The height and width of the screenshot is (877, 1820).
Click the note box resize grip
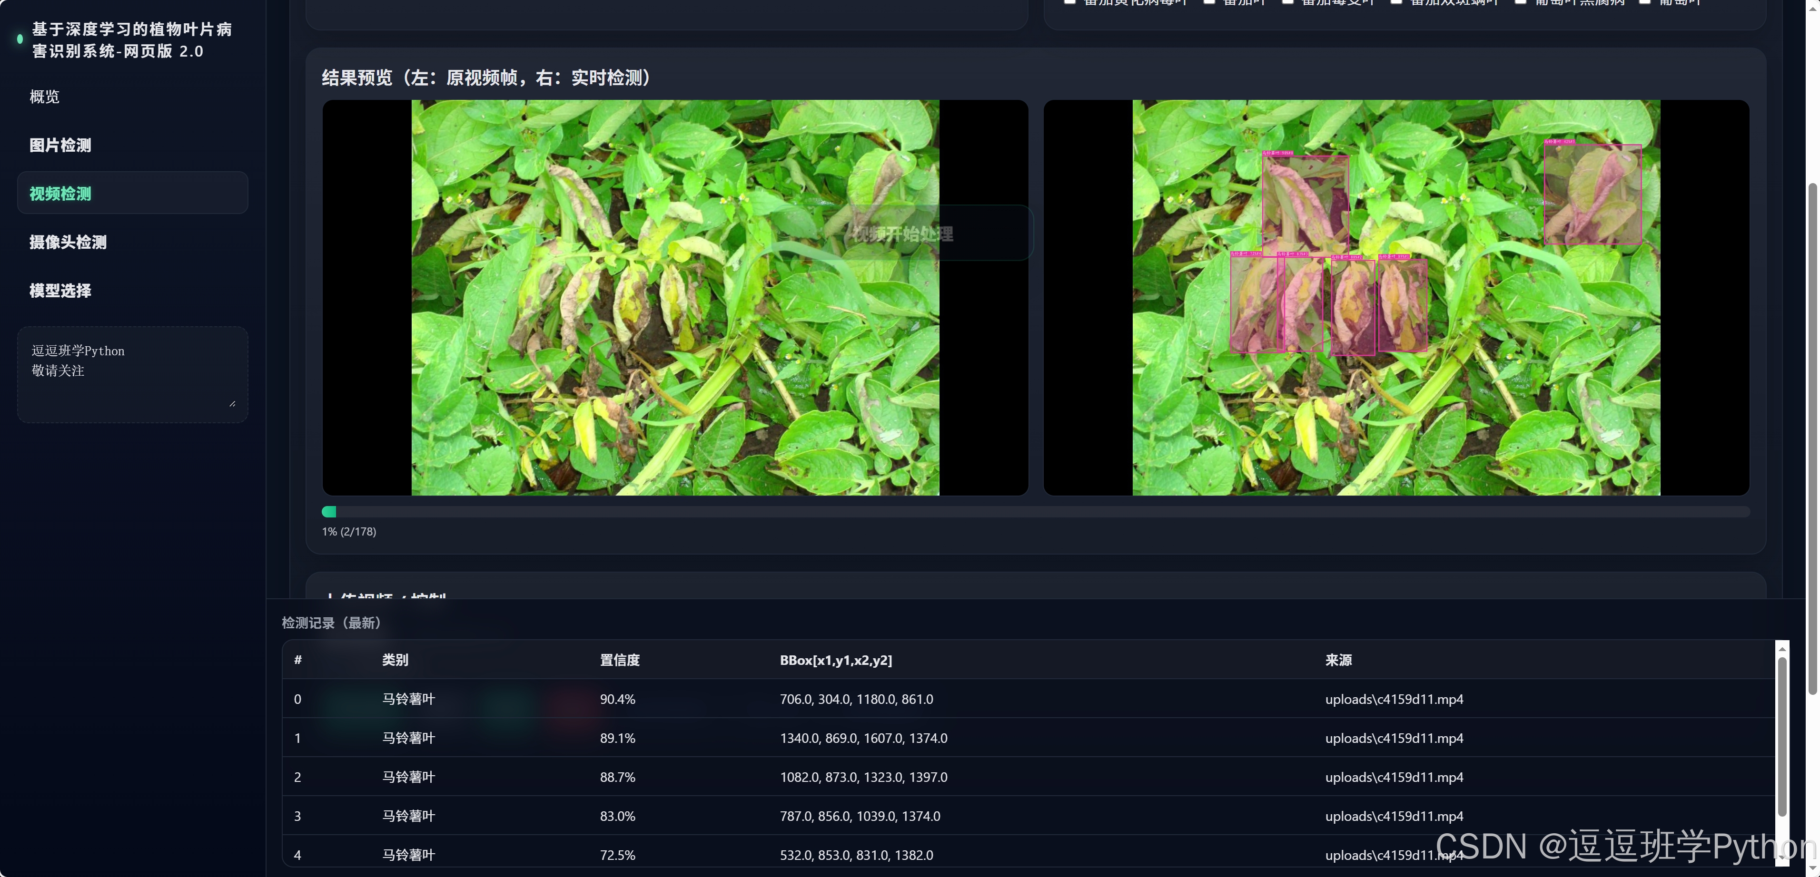[x=232, y=403]
